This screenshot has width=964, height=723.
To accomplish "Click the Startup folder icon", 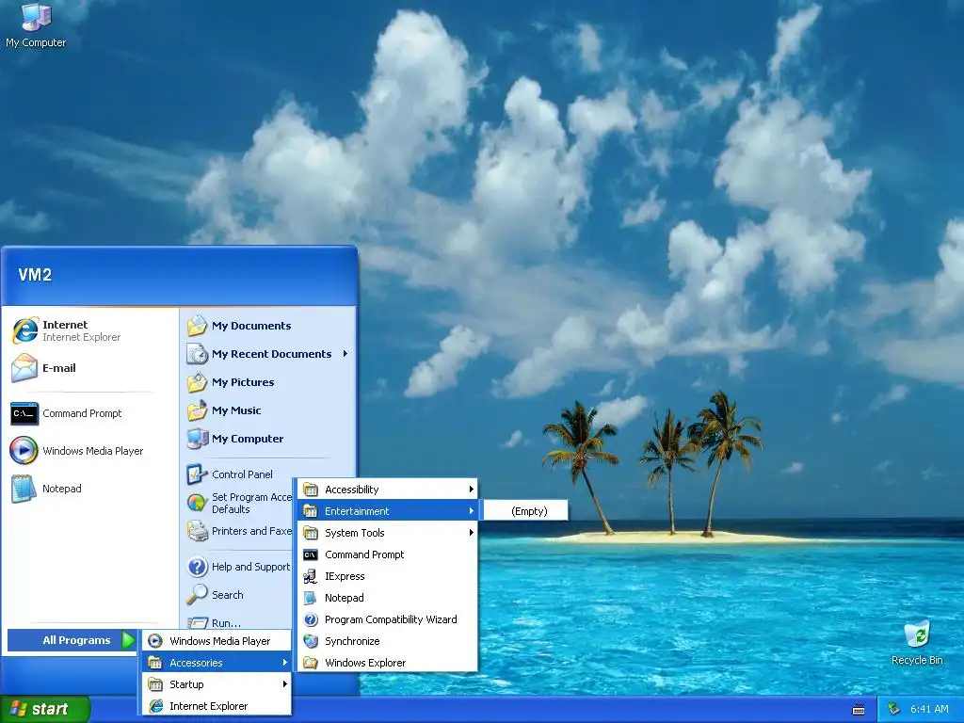I will click(x=155, y=684).
